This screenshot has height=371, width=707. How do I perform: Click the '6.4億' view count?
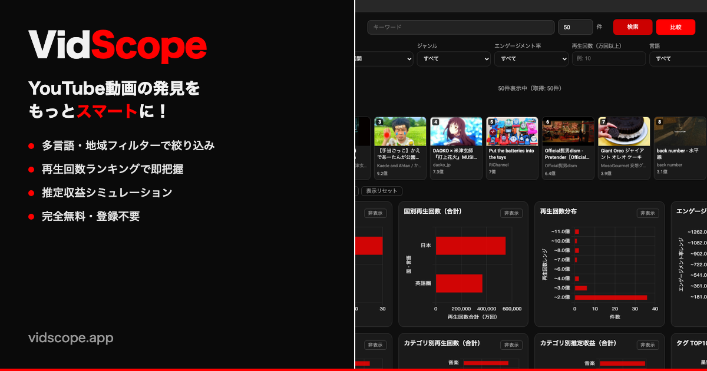tap(550, 173)
